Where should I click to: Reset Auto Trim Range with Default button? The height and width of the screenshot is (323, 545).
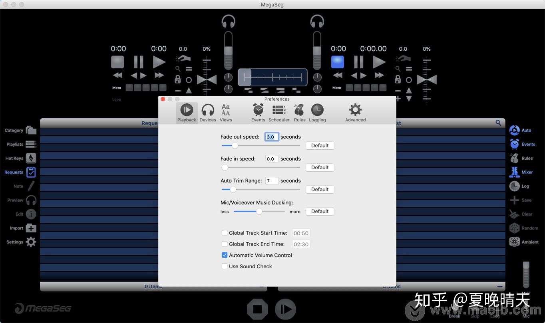point(320,189)
